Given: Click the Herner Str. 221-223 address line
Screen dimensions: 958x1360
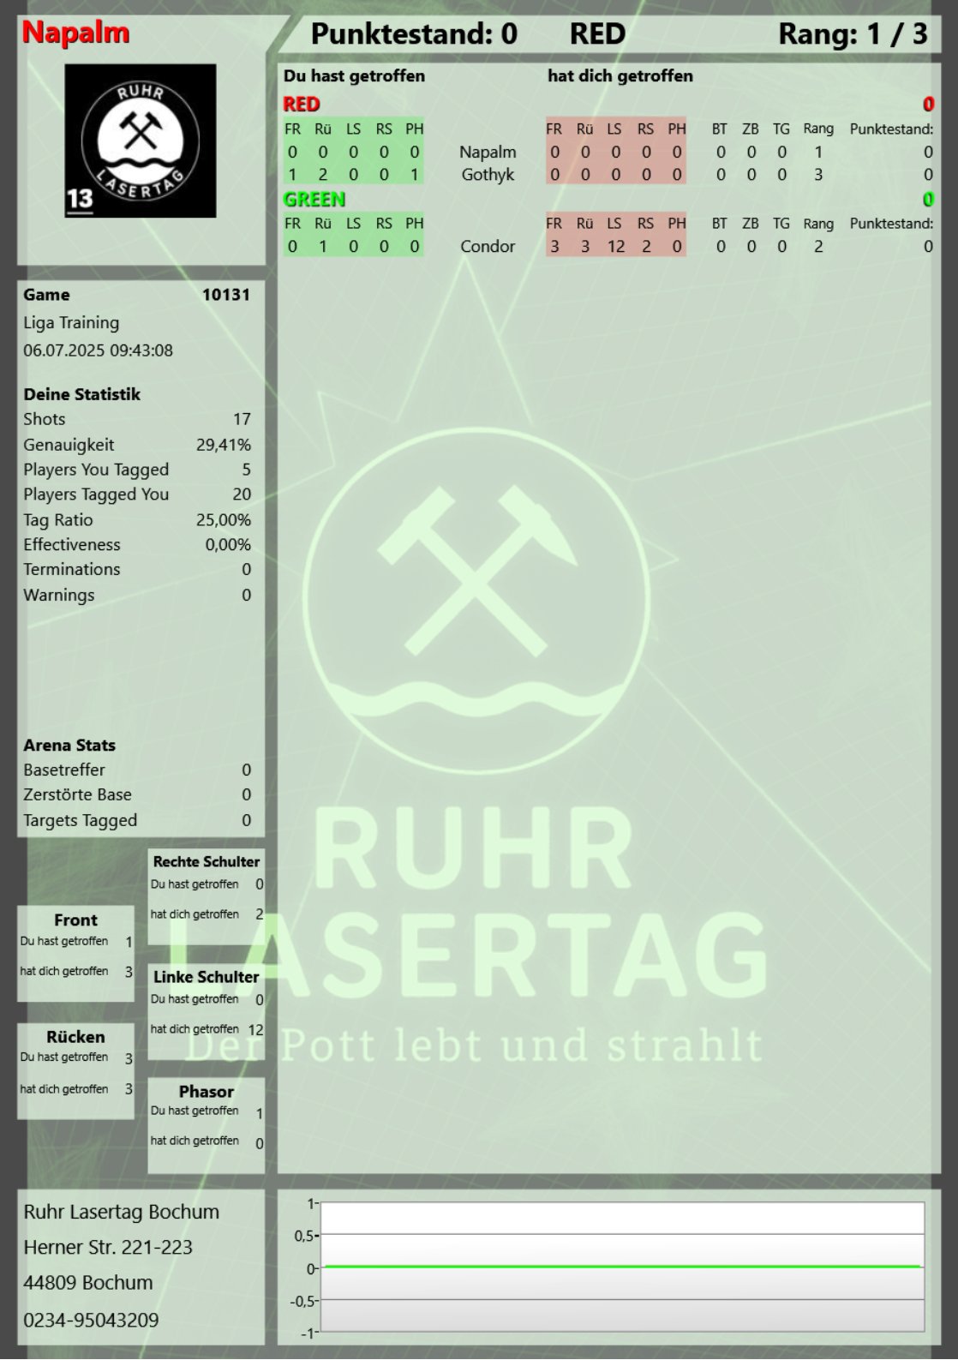Looking at the screenshot, I should [x=108, y=1248].
